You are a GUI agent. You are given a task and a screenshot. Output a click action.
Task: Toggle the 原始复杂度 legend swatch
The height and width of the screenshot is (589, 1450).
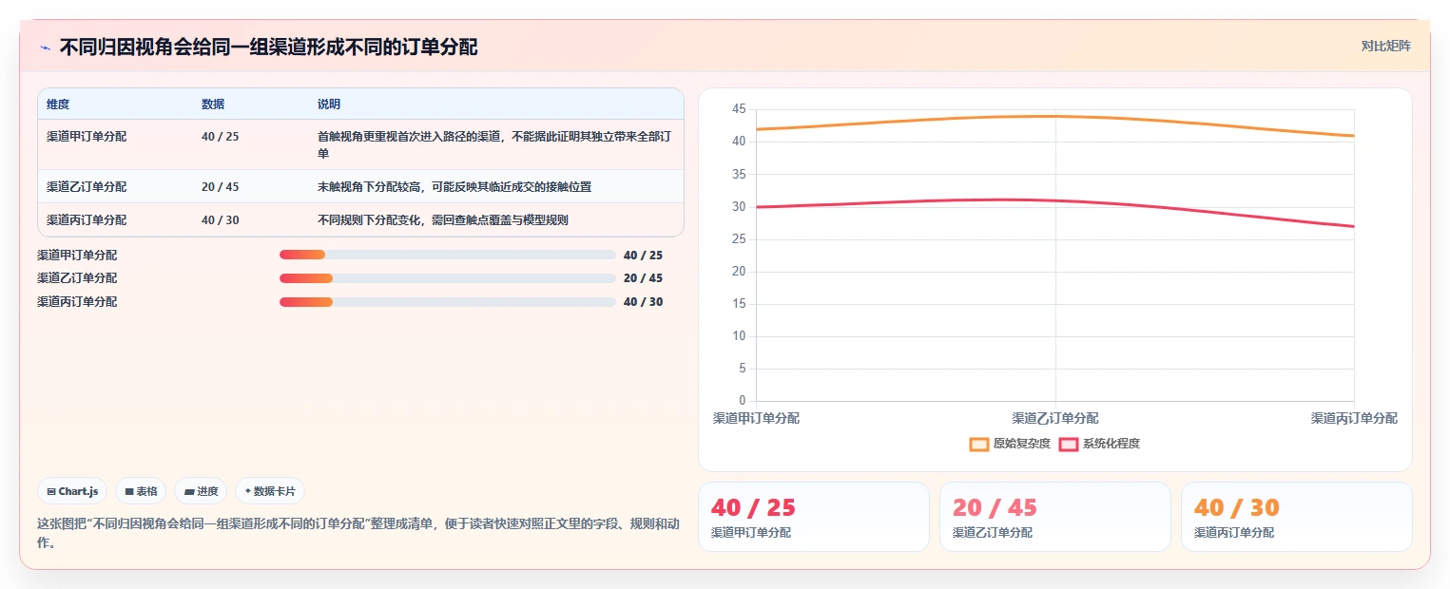pyautogui.click(x=979, y=444)
